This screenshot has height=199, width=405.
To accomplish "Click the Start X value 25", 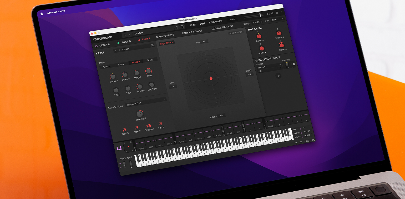I will 124,130.
